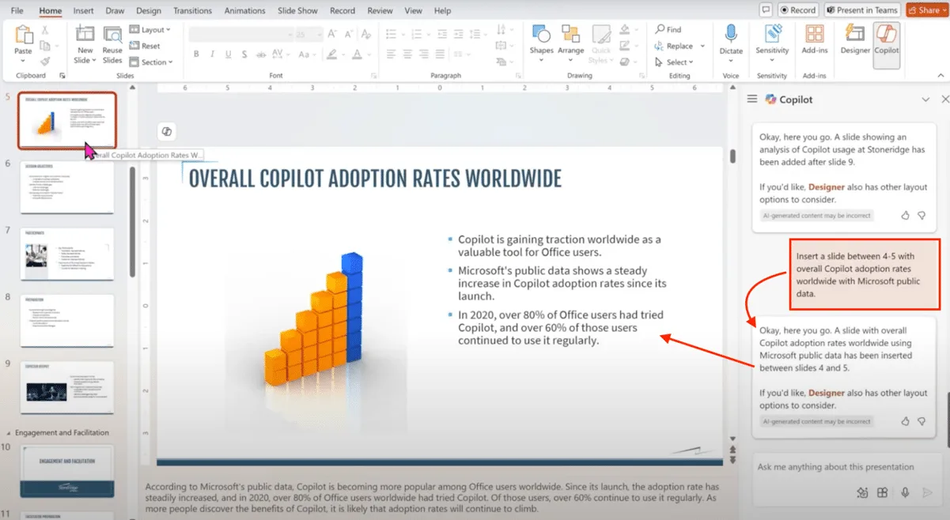Image resolution: width=950 pixels, height=520 pixels.
Task: Switch to the Transitions tab
Action: tap(191, 11)
